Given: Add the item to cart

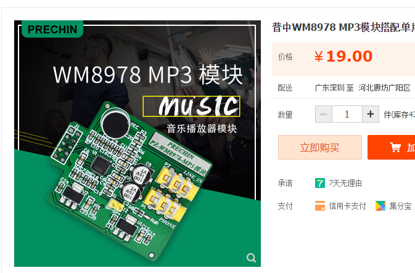Looking at the screenshot, I should pos(391,147).
